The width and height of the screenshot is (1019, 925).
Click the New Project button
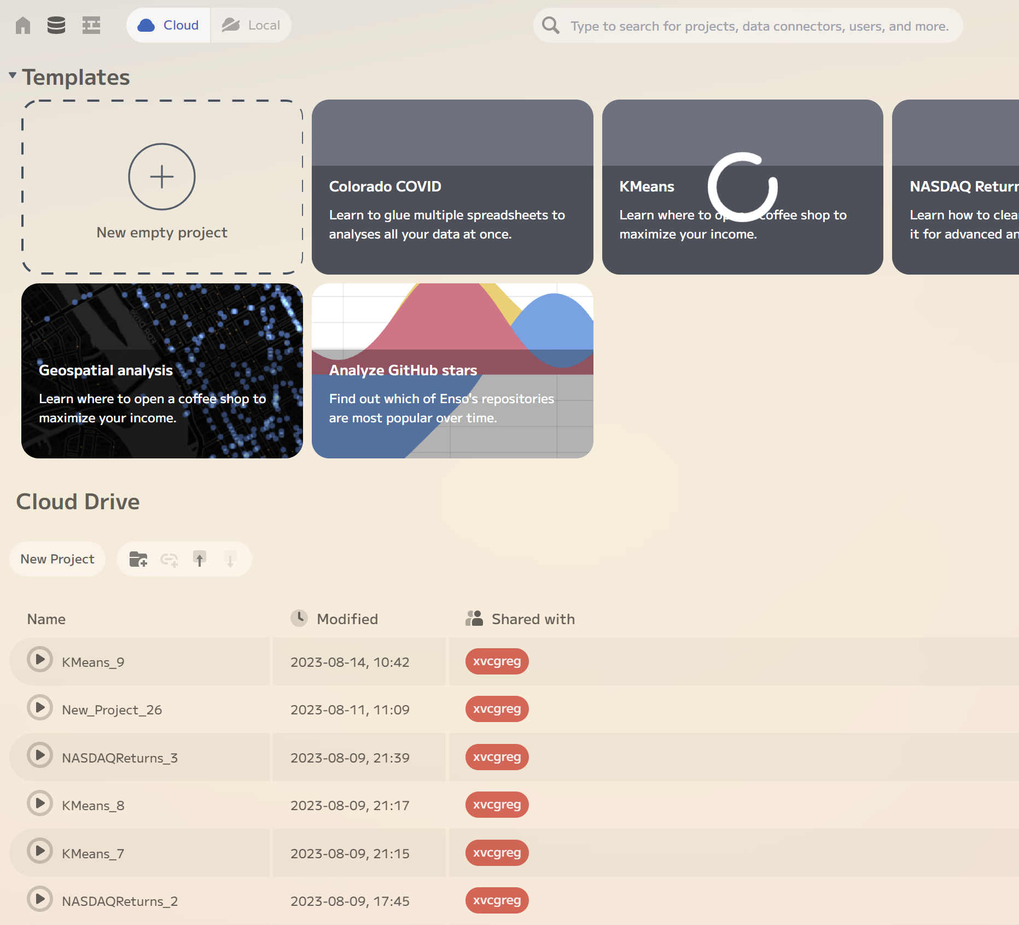pyautogui.click(x=57, y=559)
